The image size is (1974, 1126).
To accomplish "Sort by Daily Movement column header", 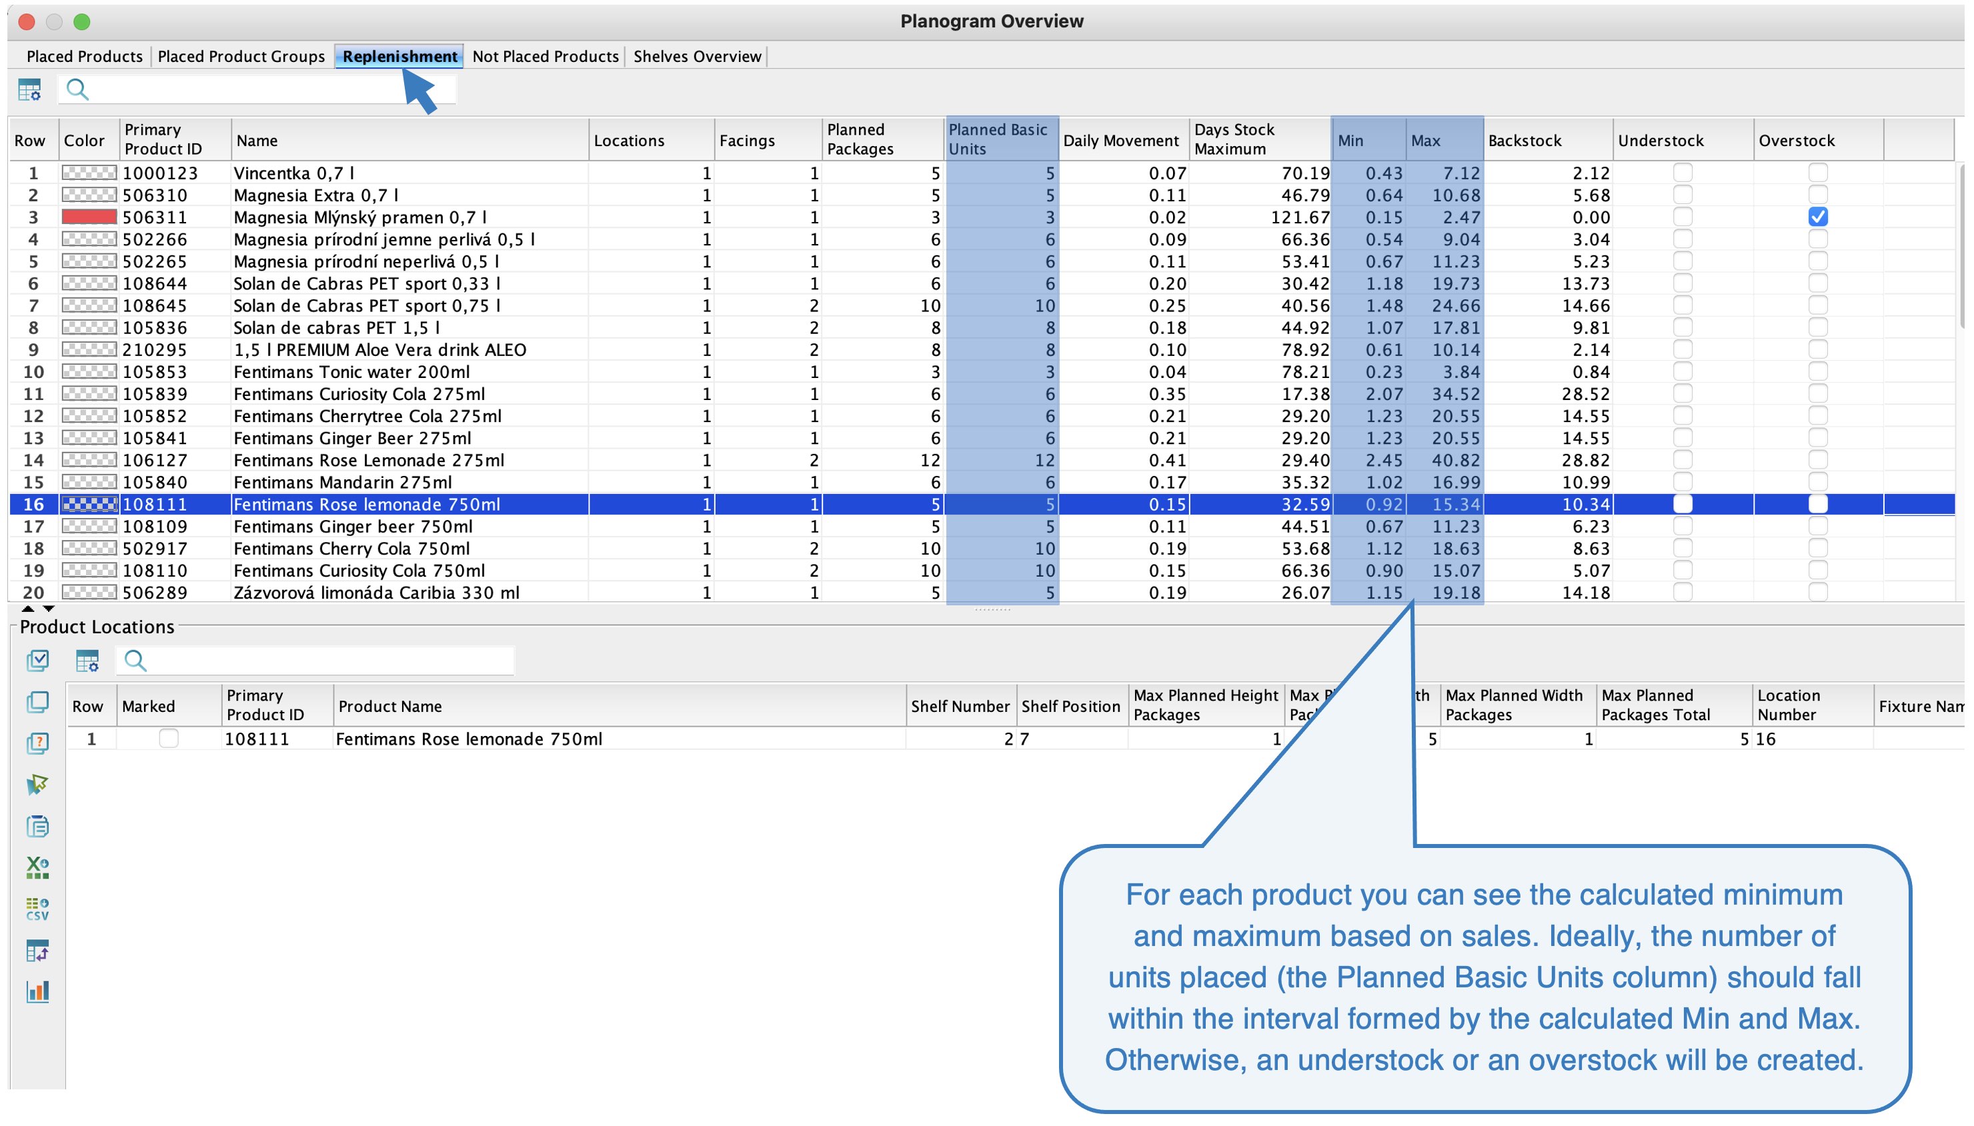I will click(1123, 139).
